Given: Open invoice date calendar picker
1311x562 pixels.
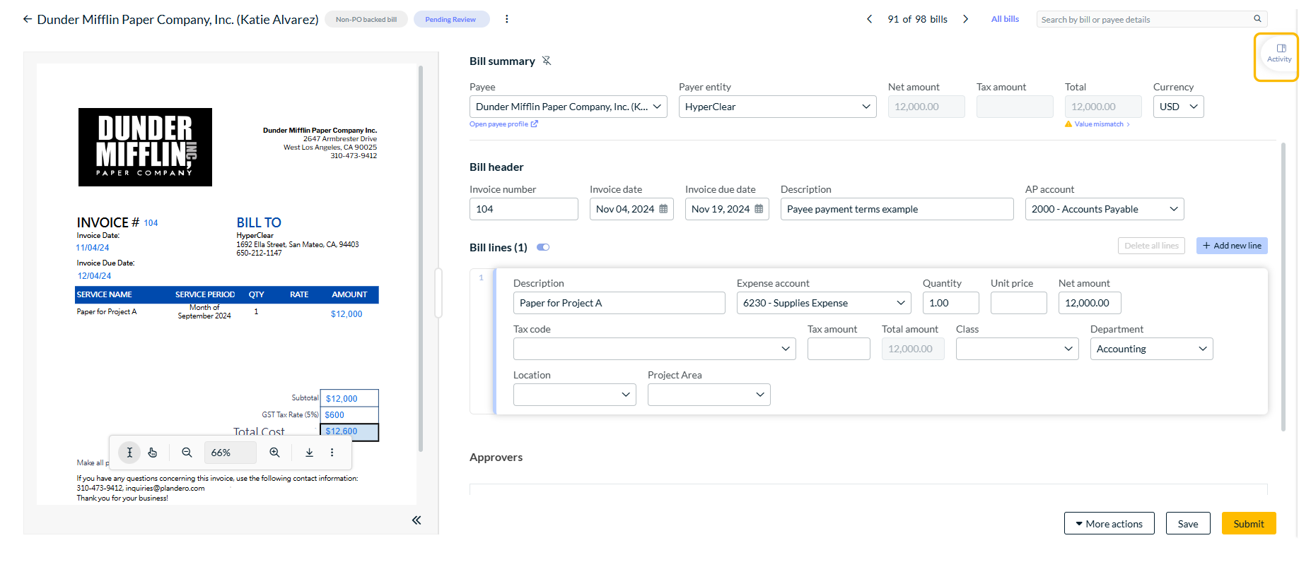Looking at the screenshot, I should click(x=663, y=209).
